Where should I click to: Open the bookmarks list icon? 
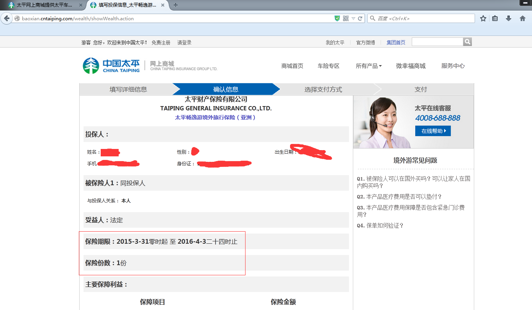tap(495, 18)
